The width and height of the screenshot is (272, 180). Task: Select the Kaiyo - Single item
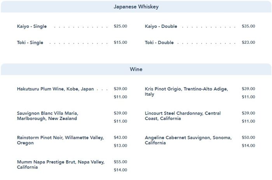point(32,26)
